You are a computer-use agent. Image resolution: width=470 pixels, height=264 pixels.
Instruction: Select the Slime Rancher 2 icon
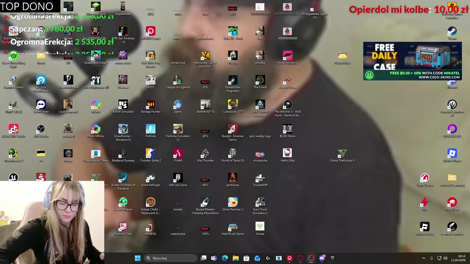tap(233, 204)
